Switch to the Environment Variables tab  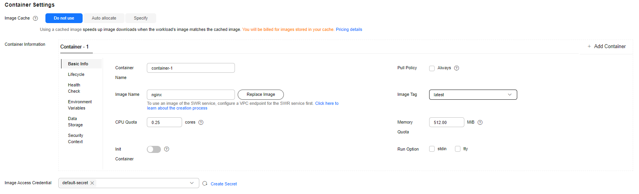(80, 105)
